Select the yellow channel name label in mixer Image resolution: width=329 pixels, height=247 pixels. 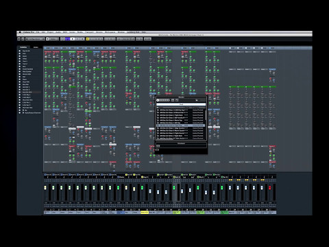[x=145, y=213]
